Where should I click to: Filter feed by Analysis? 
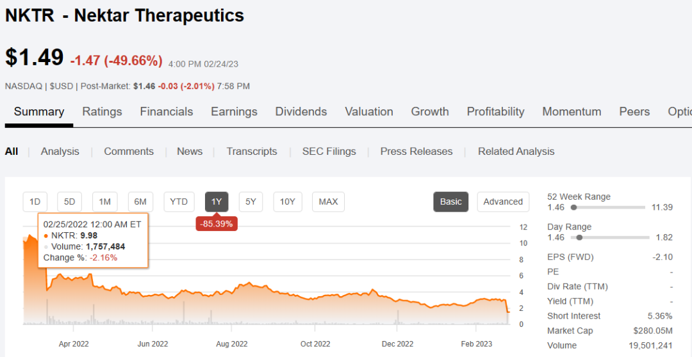click(x=60, y=152)
